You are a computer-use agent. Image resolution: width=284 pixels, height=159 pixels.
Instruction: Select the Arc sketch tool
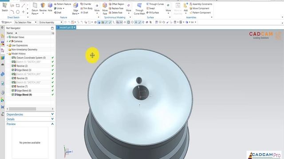point(12,12)
